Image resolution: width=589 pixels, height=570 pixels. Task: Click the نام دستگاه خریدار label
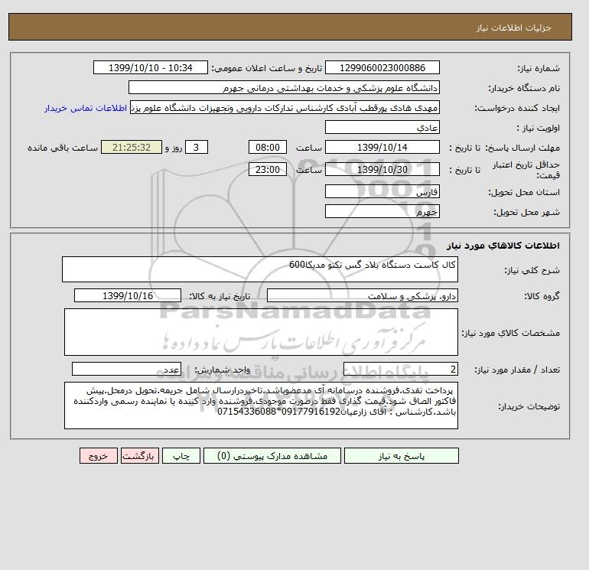(x=524, y=88)
